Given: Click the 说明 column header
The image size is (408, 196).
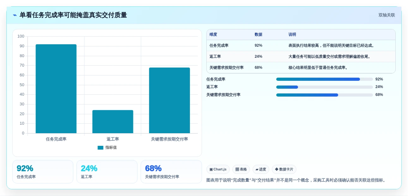Looking at the screenshot, I should coord(292,35).
